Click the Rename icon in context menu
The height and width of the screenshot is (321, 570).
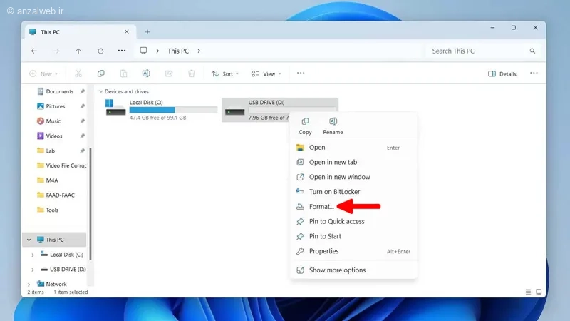tap(333, 121)
